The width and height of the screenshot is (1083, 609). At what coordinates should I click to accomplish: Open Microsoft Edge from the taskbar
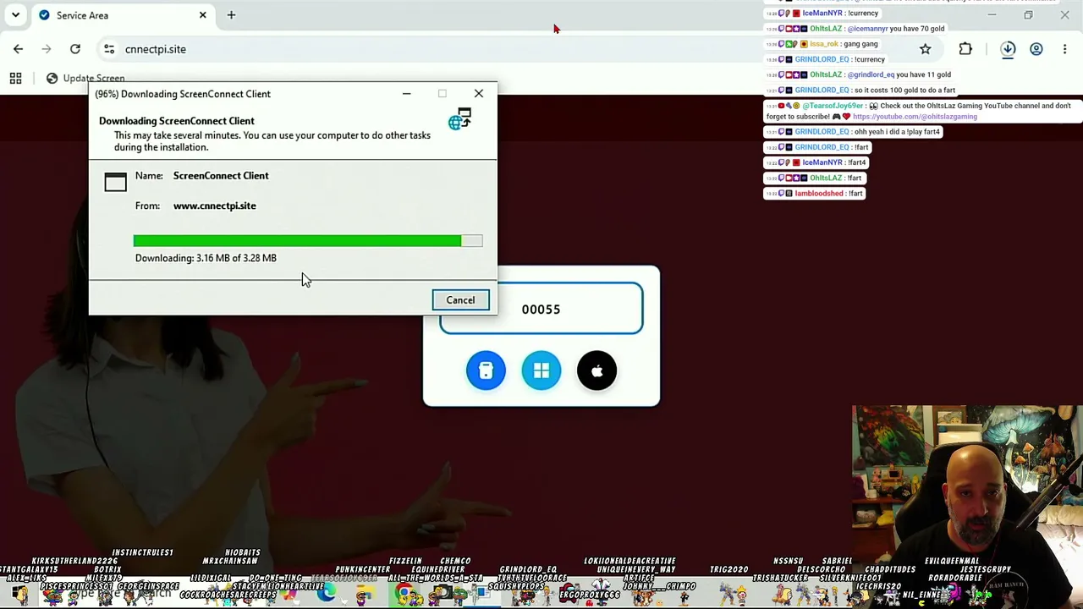[x=327, y=594]
